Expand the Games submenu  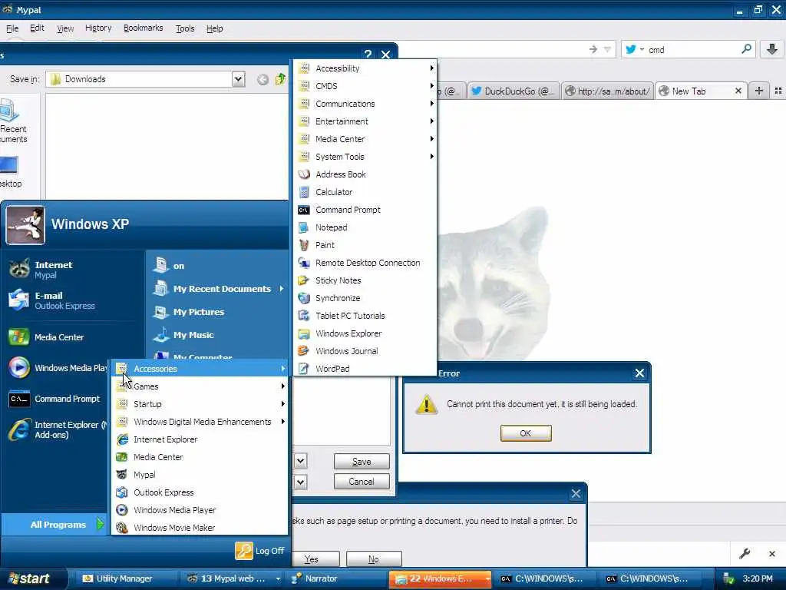pos(200,386)
